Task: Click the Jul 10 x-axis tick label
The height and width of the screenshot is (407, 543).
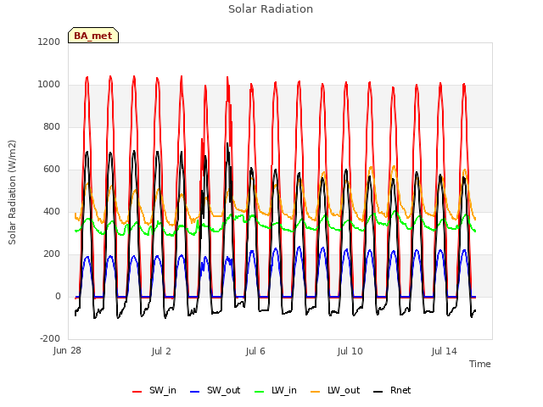Action: 350,351
